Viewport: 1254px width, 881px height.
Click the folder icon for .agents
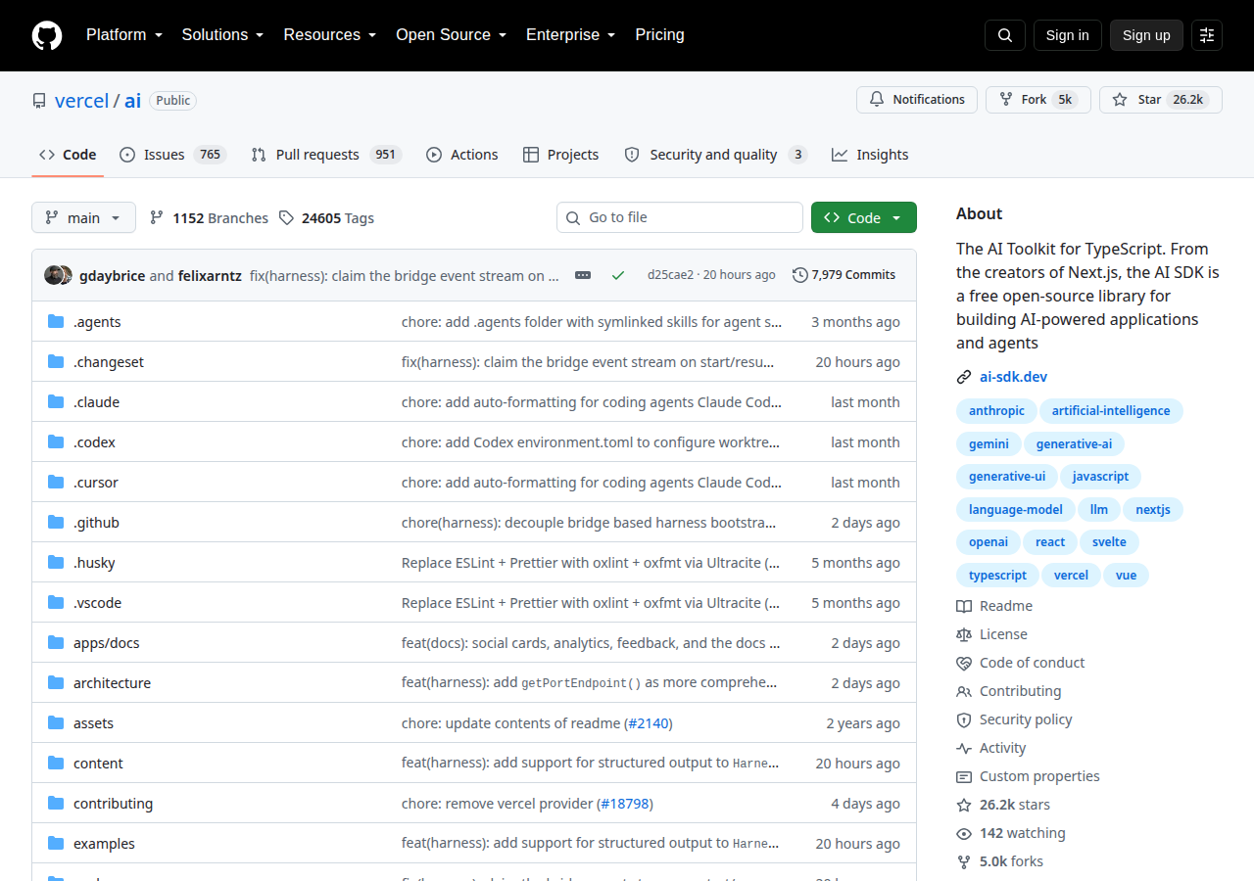point(56,322)
